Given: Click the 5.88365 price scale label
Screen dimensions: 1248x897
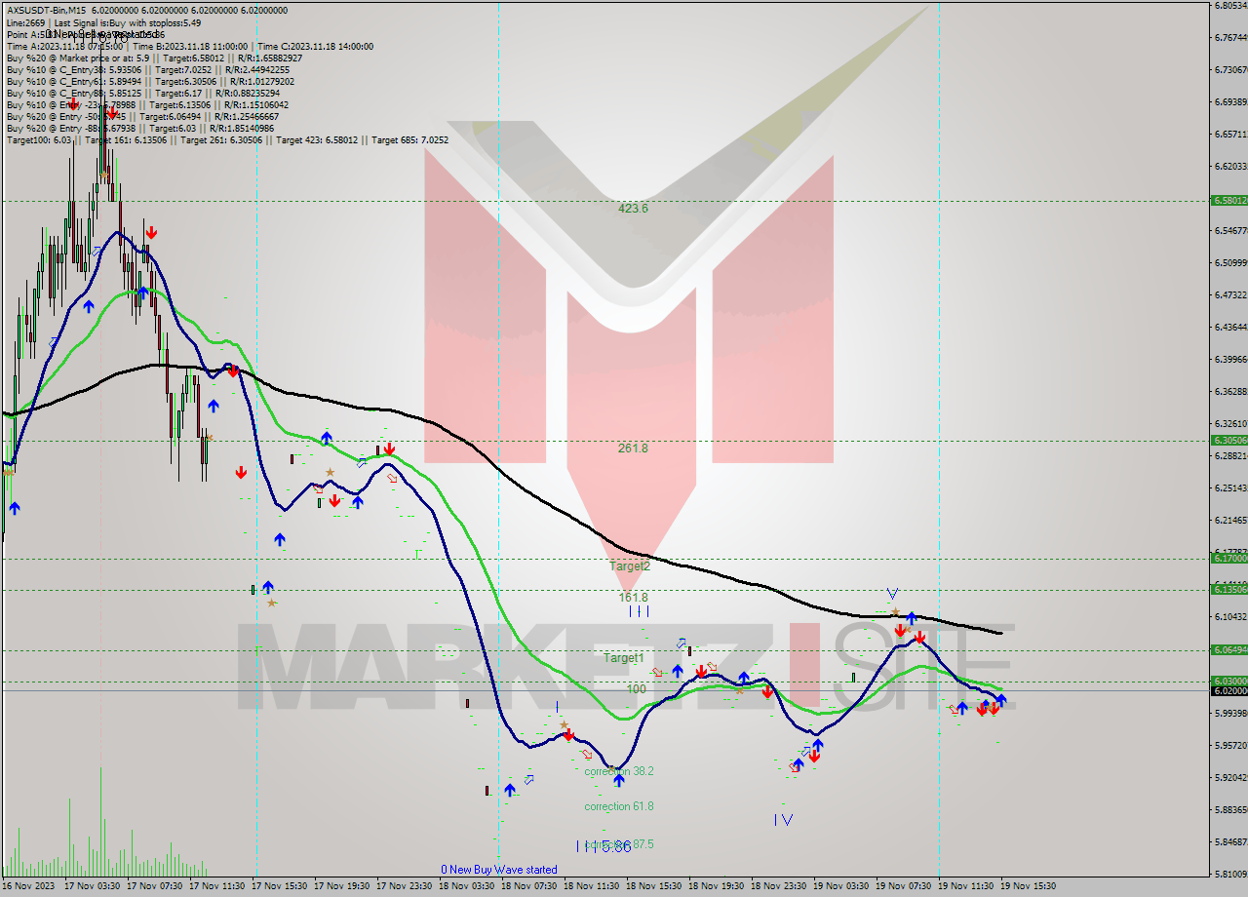Looking at the screenshot, I should click(x=1230, y=809).
